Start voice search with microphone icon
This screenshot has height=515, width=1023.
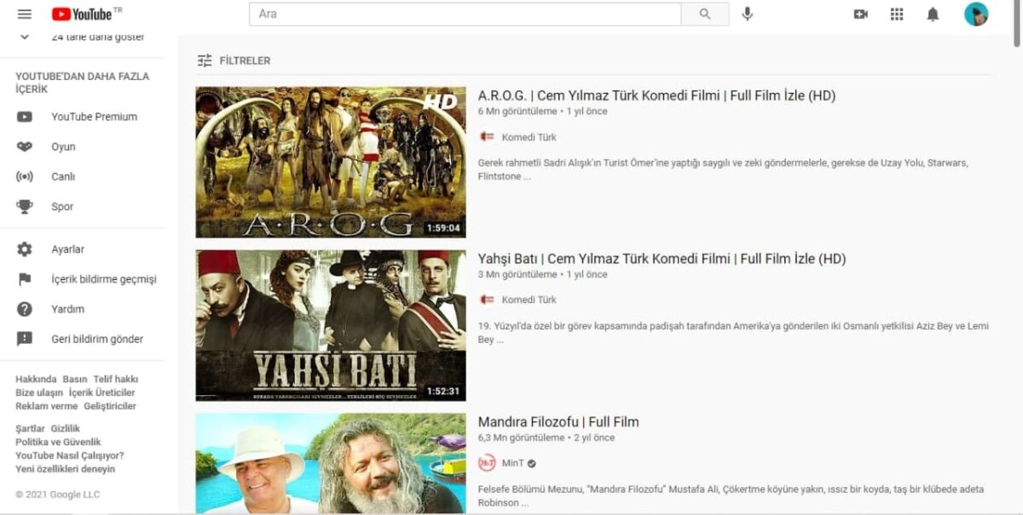click(x=748, y=14)
